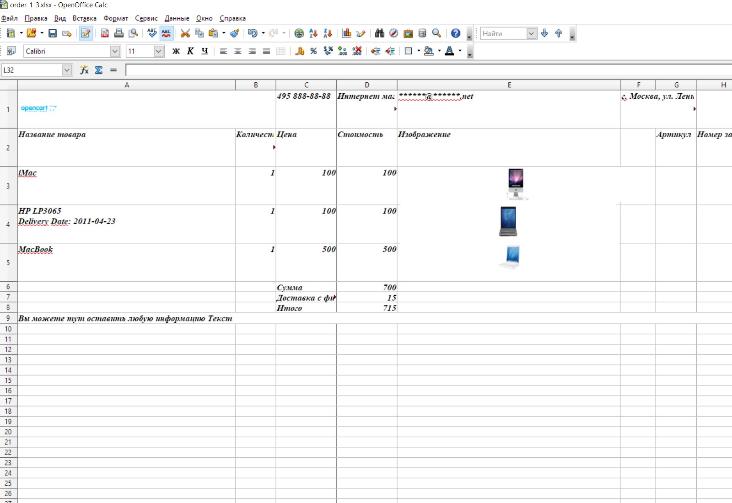Open the Name Box dropdown arrow
The width and height of the screenshot is (732, 503).
click(x=67, y=70)
